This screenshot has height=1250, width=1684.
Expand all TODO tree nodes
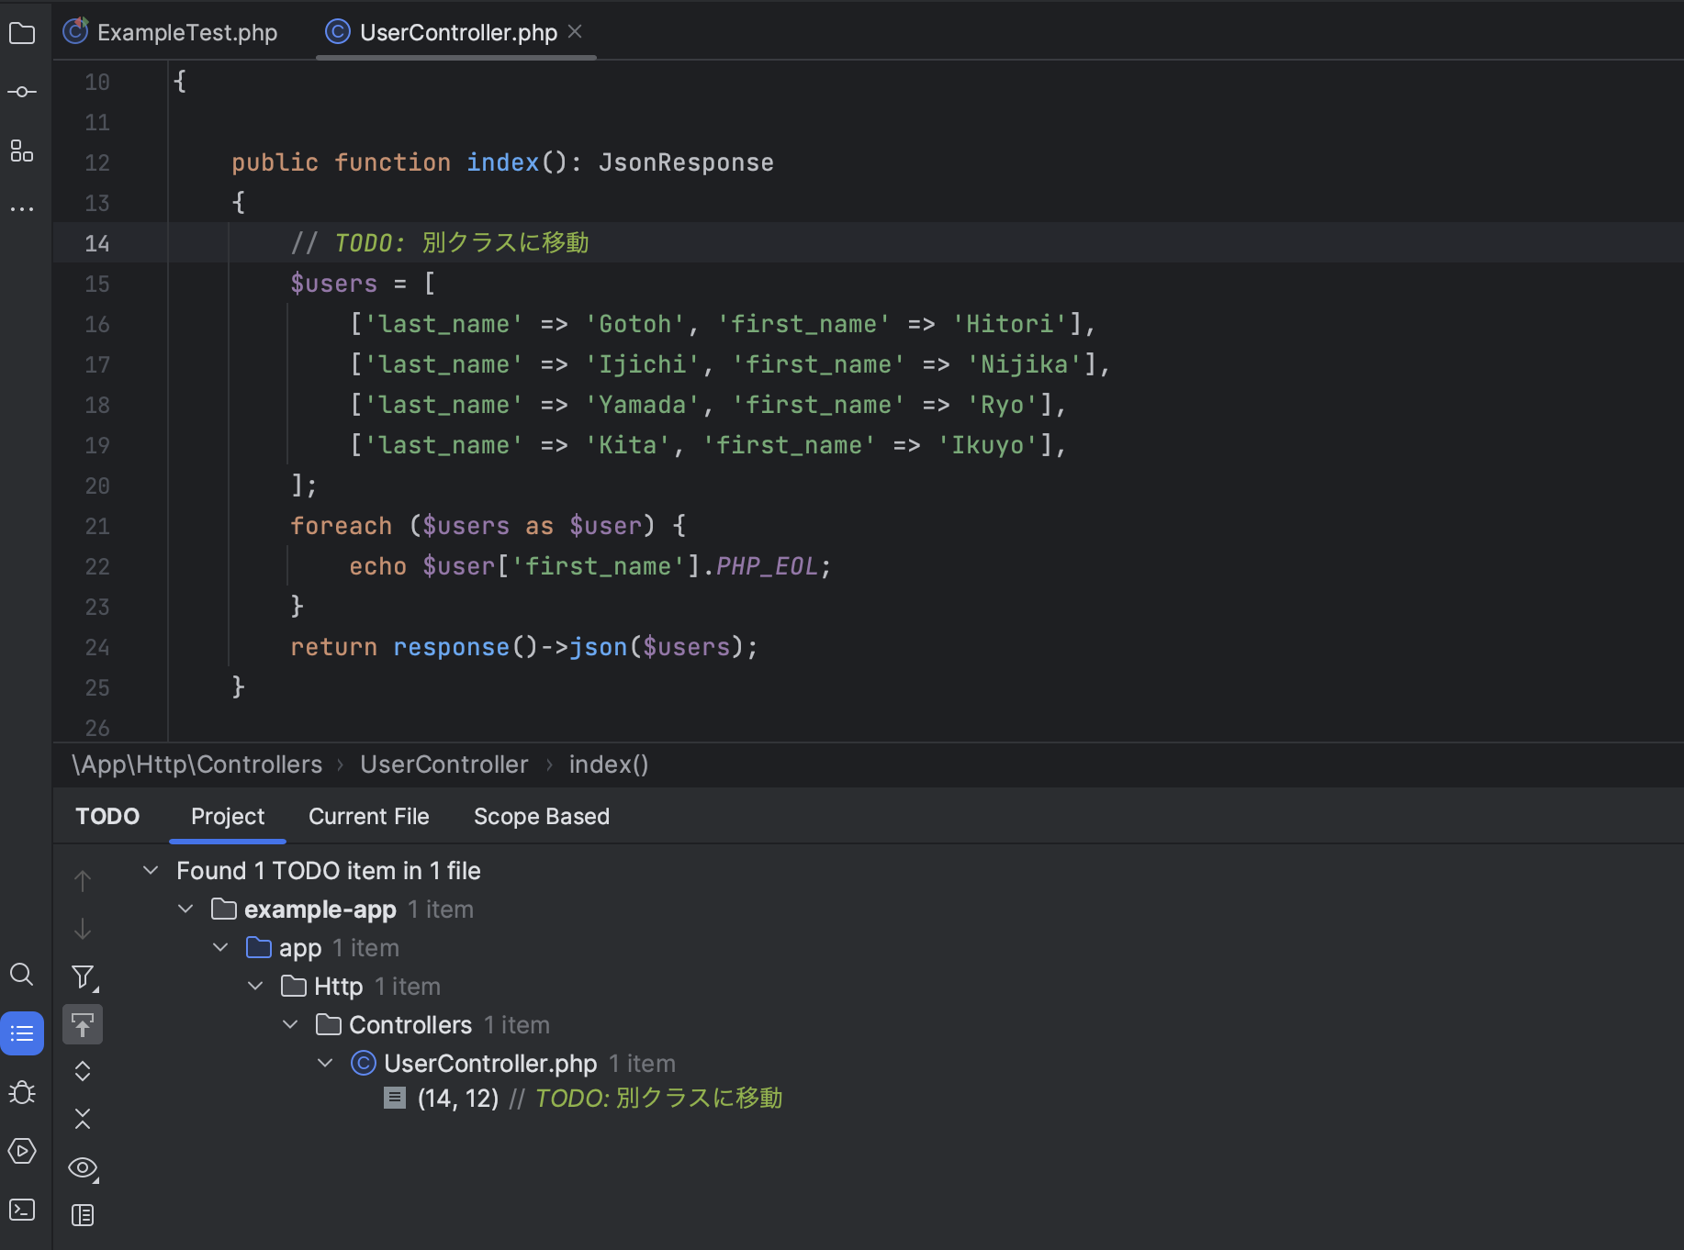coord(83,1071)
